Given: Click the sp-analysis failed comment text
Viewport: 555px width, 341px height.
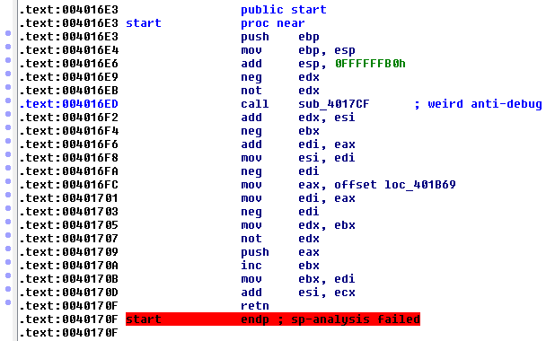Looking at the screenshot, I should 356,319.
